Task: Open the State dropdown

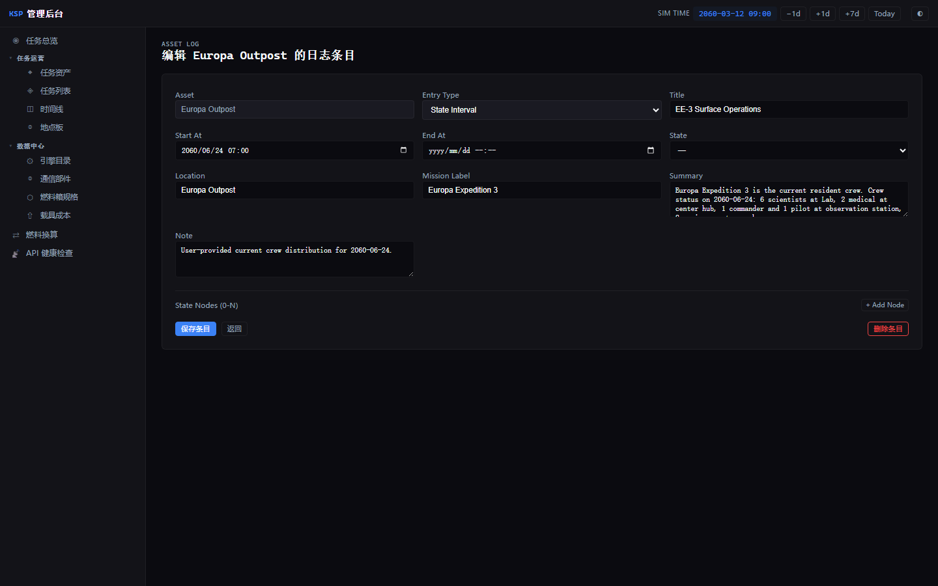Action: 789,150
